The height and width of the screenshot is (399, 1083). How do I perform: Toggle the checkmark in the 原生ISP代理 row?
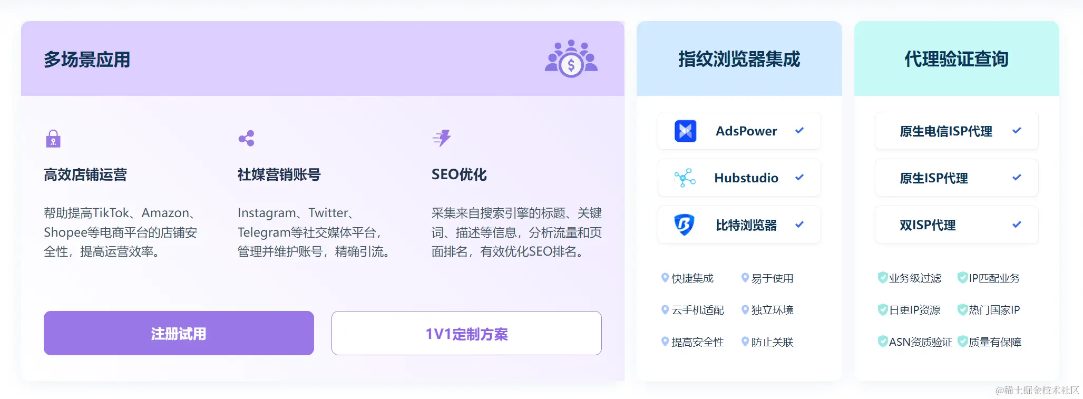[1017, 177]
